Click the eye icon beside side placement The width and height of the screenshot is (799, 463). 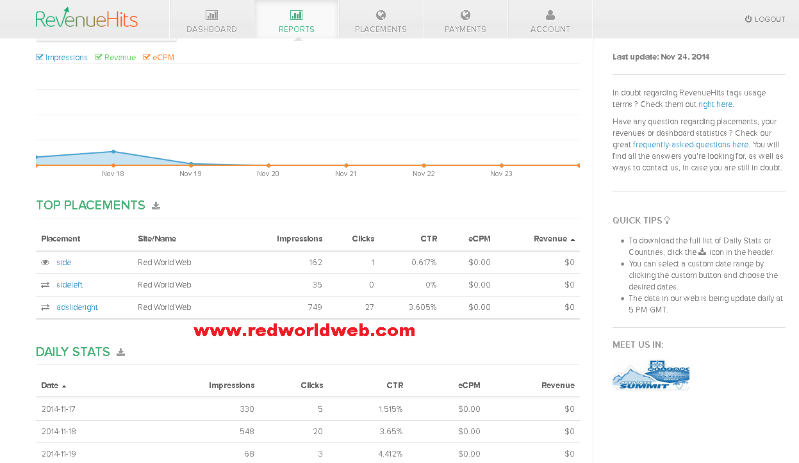[x=45, y=263]
